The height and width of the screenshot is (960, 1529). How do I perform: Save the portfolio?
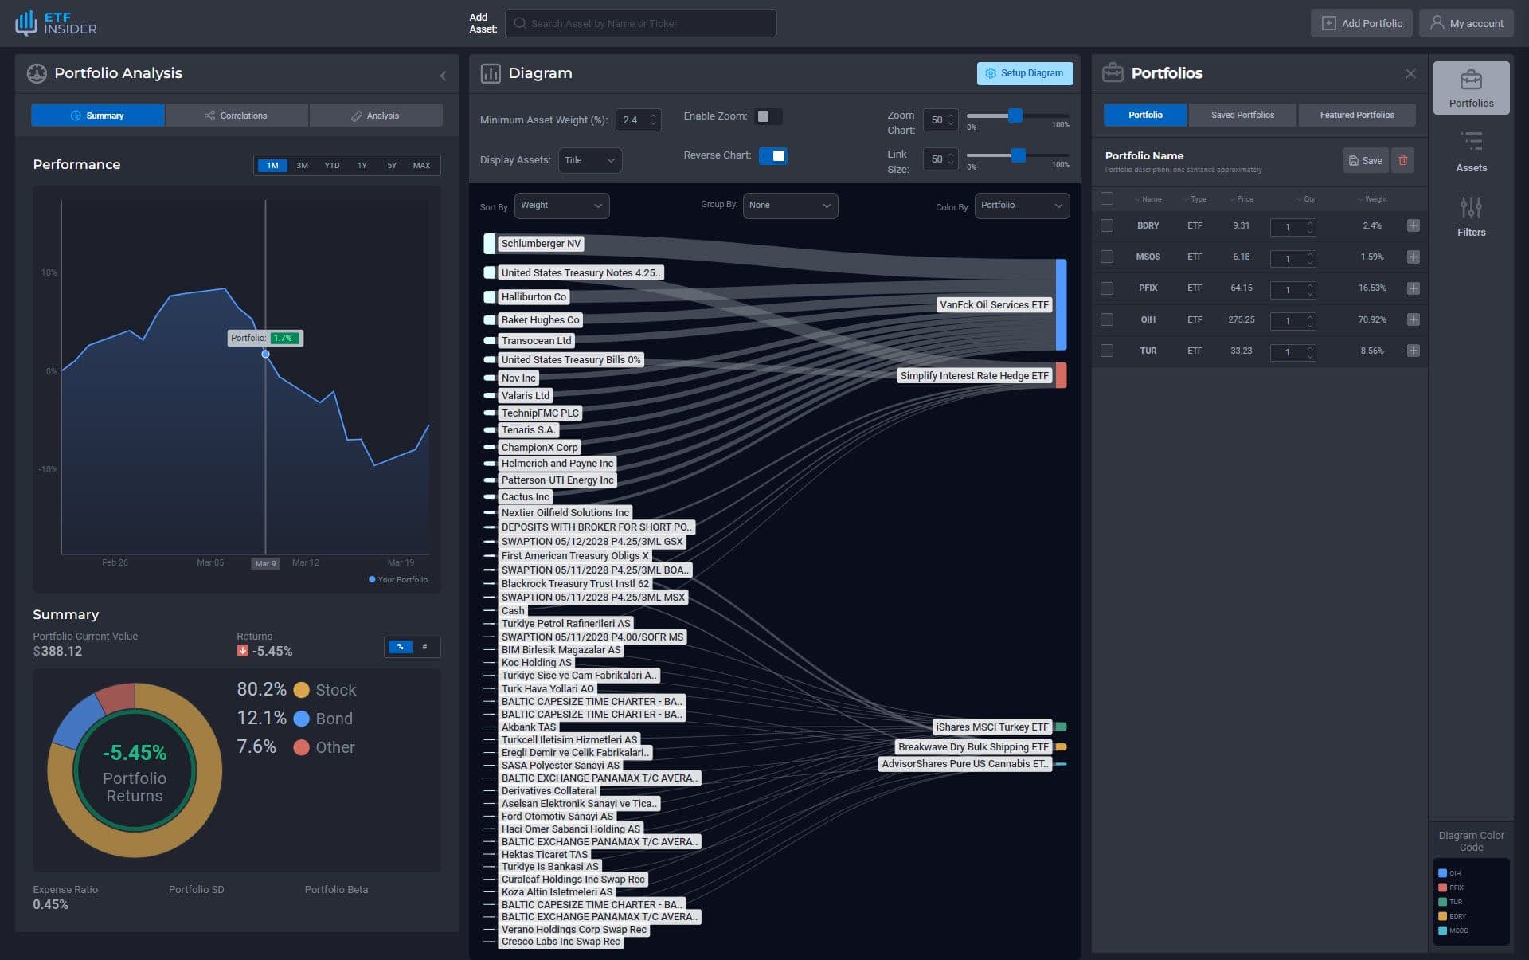(1365, 160)
